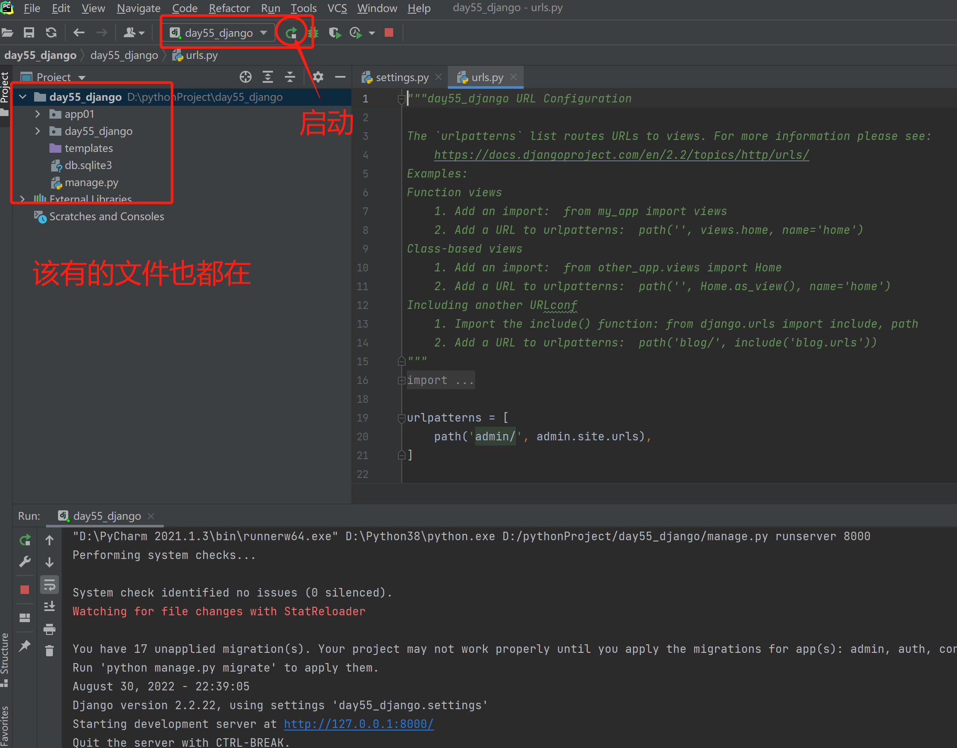Viewport: 957px width, 748px height.
Task: Fold urlpatterns list on line 19
Action: point(401,418)
